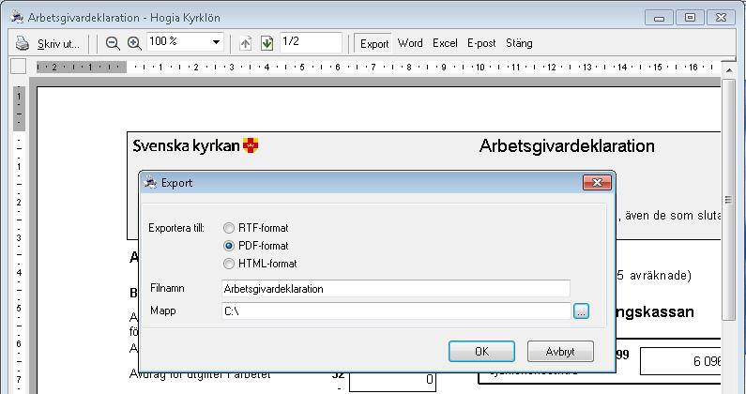Click the vertical scrollbar thumb

(x=728, y=200)
